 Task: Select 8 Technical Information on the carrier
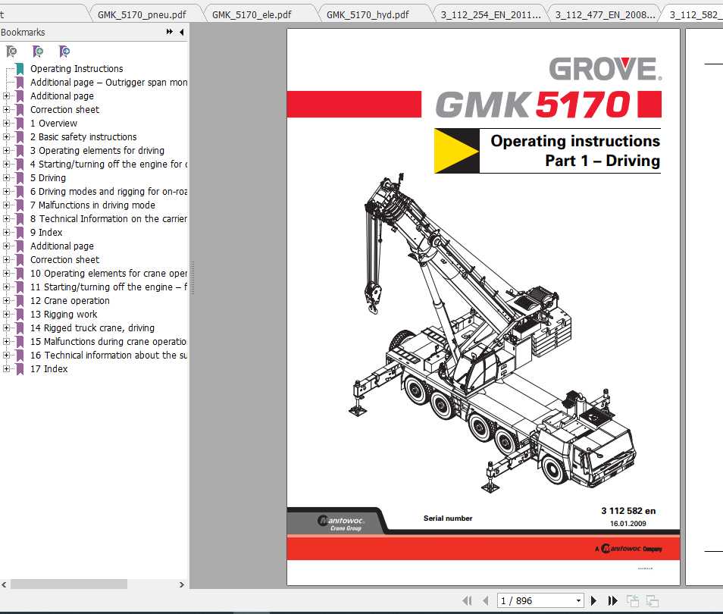tap(109, 218)
